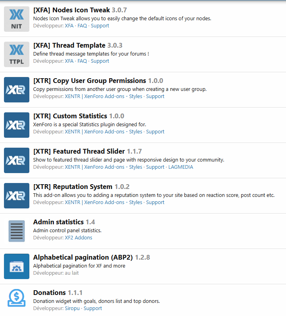Screen dimensions: 286x316
Task: Click the NIT icon for Nodes Icon Tweak
Action: pyautogui.click(x=17, y=19)
